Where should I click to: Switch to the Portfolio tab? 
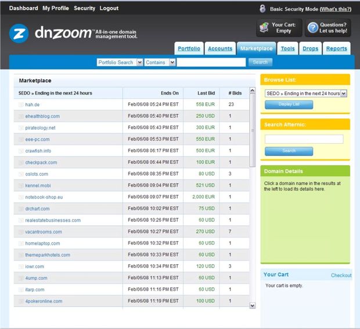coord(189,48)
